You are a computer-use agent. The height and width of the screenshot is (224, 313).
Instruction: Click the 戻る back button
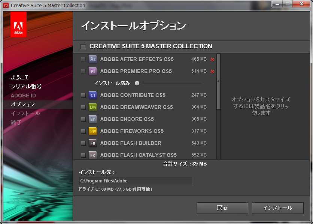coord(222,208)
